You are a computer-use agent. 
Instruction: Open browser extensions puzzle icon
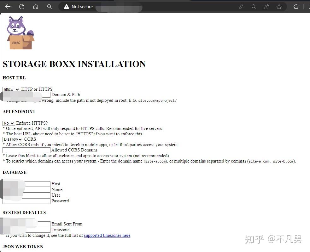pos(295,6)
